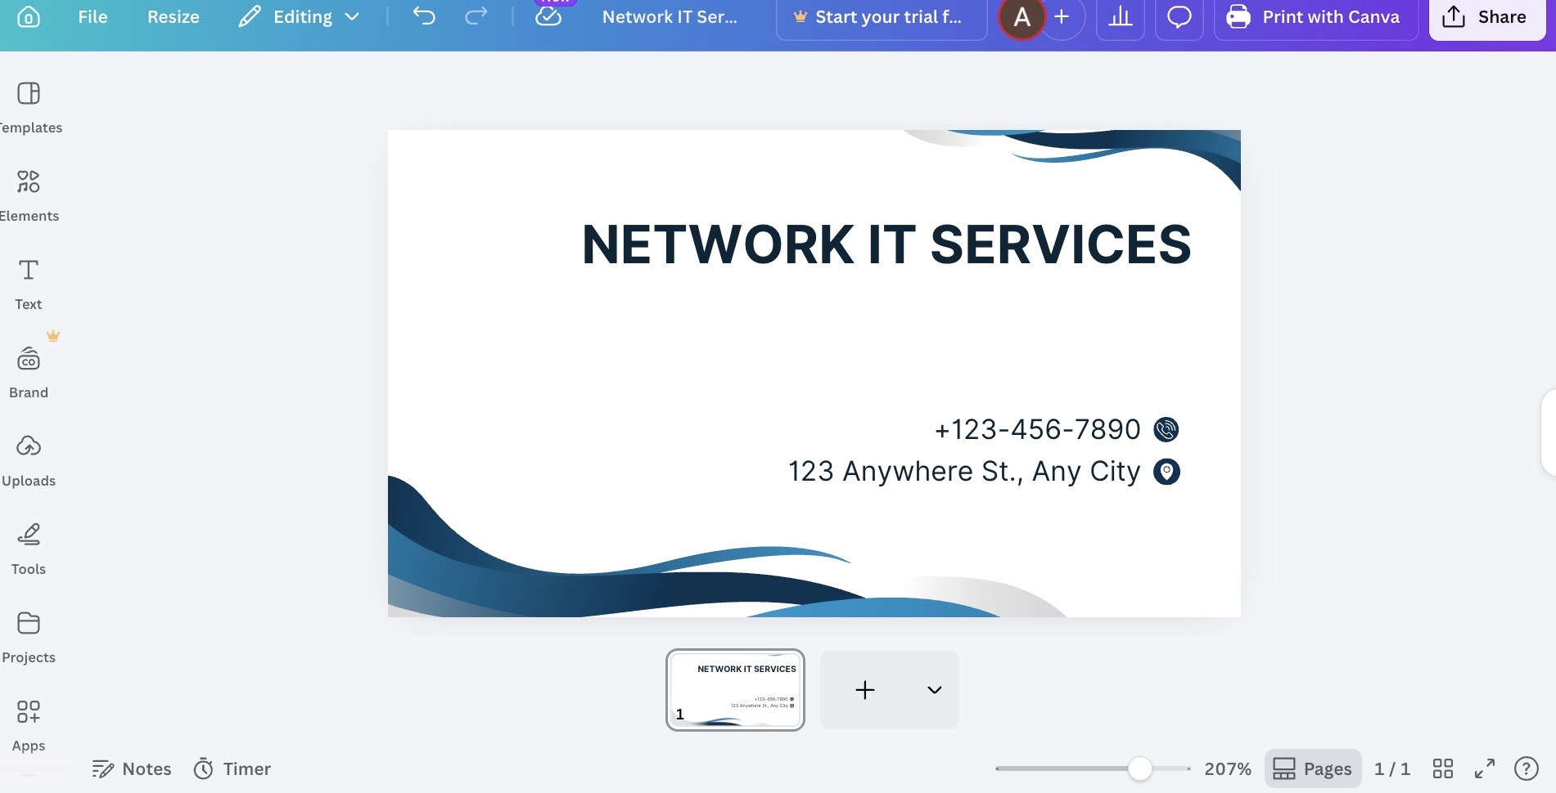
Task: Redo the last action
Action: click(476, 16)
